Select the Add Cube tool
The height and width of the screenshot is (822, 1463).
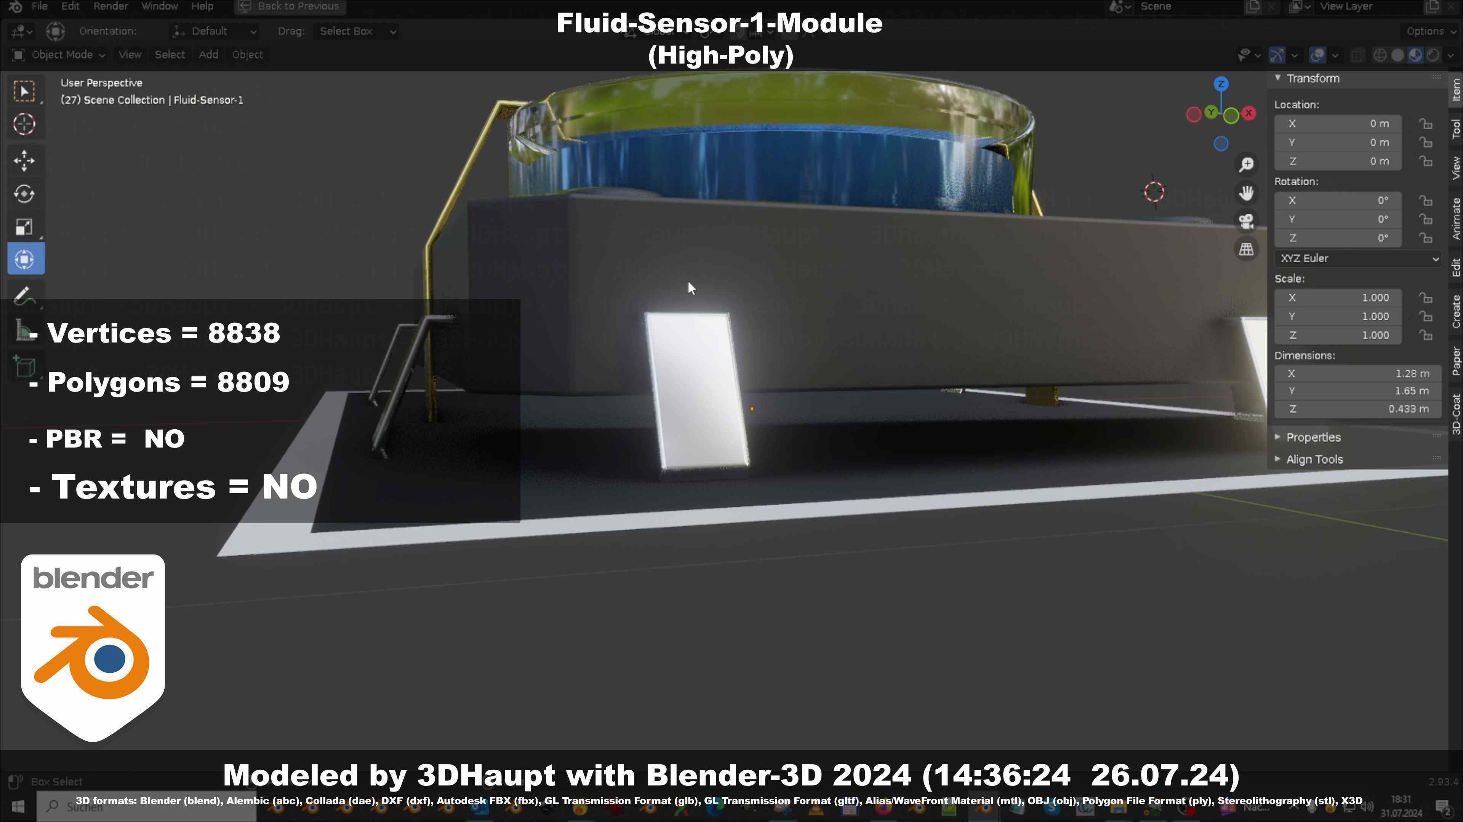coord(24,366)
